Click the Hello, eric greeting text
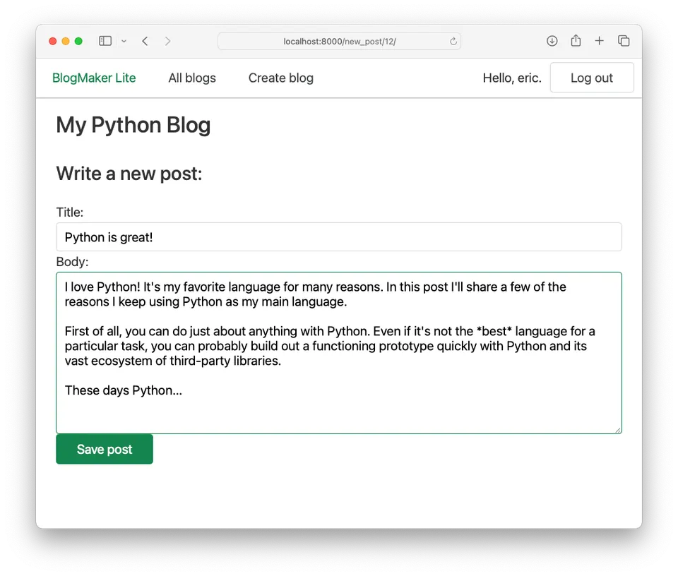The width and height of the screenshot is (678, 576). click(511, 78)
